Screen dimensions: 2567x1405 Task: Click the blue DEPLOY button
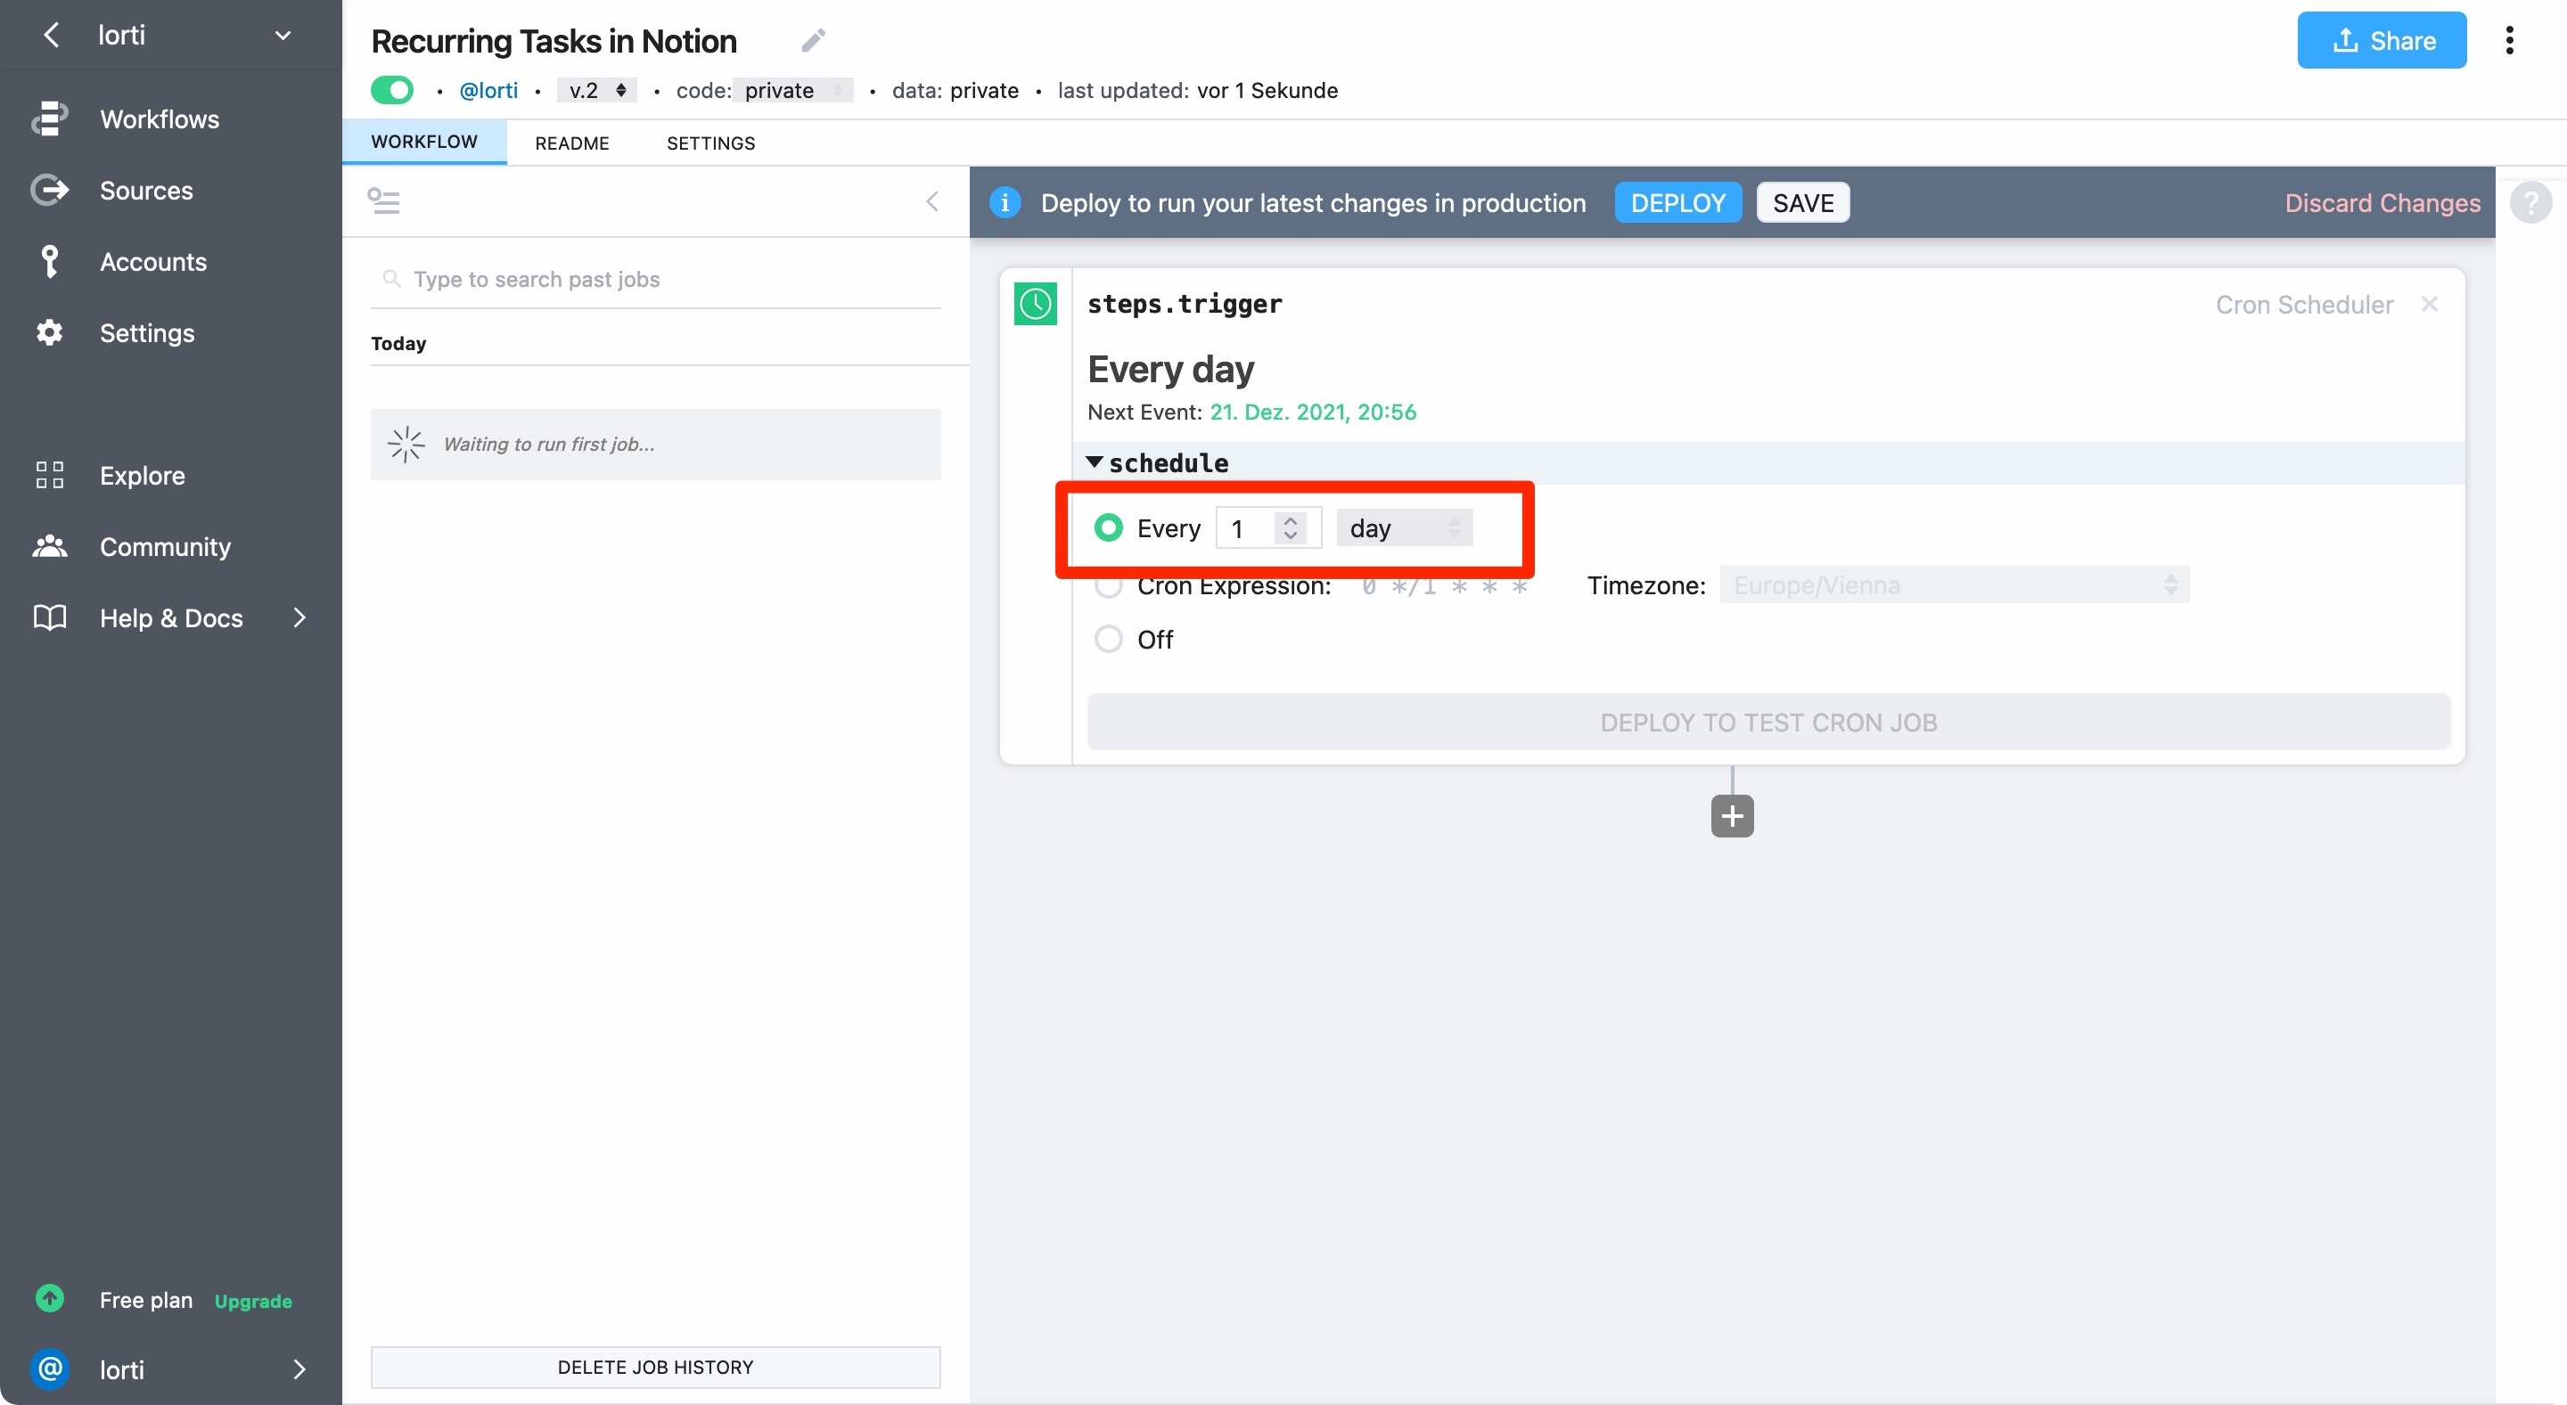coord(1677,203)
